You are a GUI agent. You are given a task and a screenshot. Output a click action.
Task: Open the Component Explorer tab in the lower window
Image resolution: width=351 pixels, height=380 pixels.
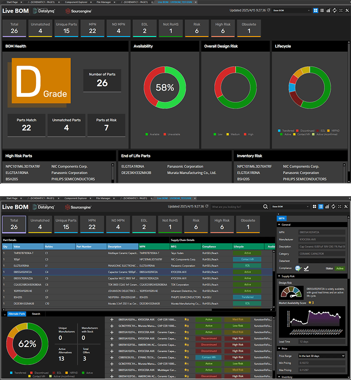click(75, 198)
